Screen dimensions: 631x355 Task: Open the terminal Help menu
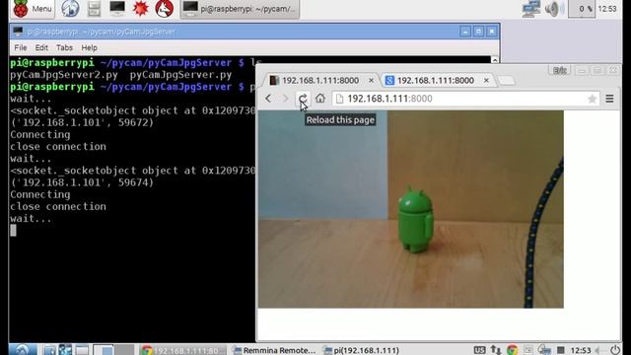[89, 47]
